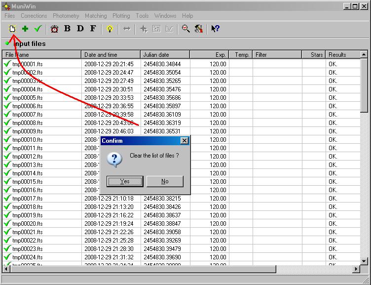Select the tmp00021.fts file row
The width and height of the screenshot is (371, 285).
pyautogui.click(x=28, y=232)
